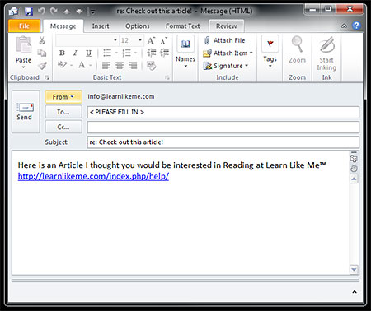Click the Outlook icon in title bar
Viewport: 371px width, 311px height.
[13, 12]
